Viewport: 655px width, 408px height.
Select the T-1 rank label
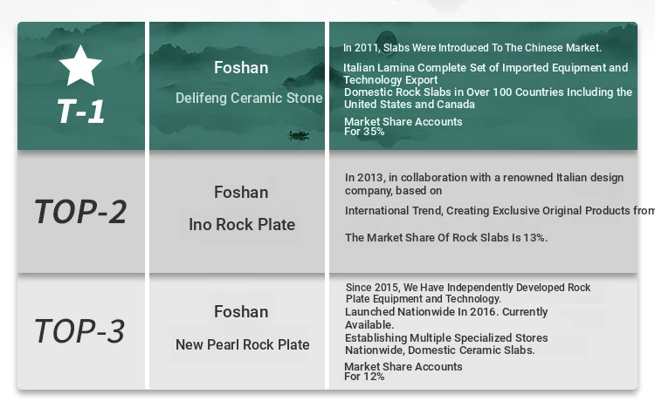click(x=80, y=111)
